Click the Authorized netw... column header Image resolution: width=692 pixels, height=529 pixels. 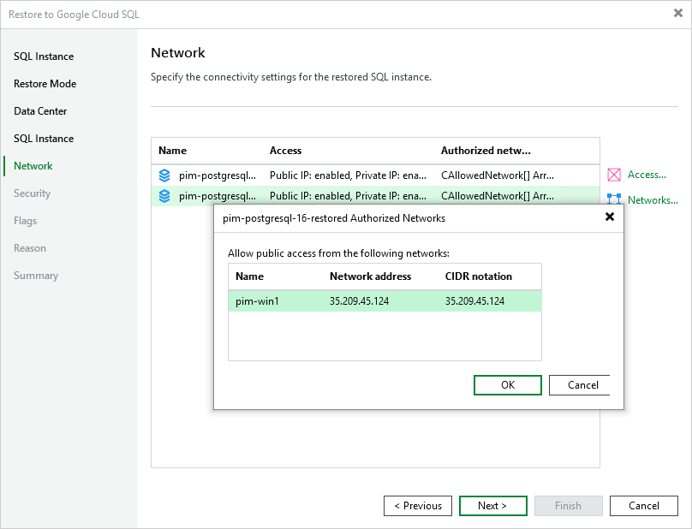tap(486, 151)
